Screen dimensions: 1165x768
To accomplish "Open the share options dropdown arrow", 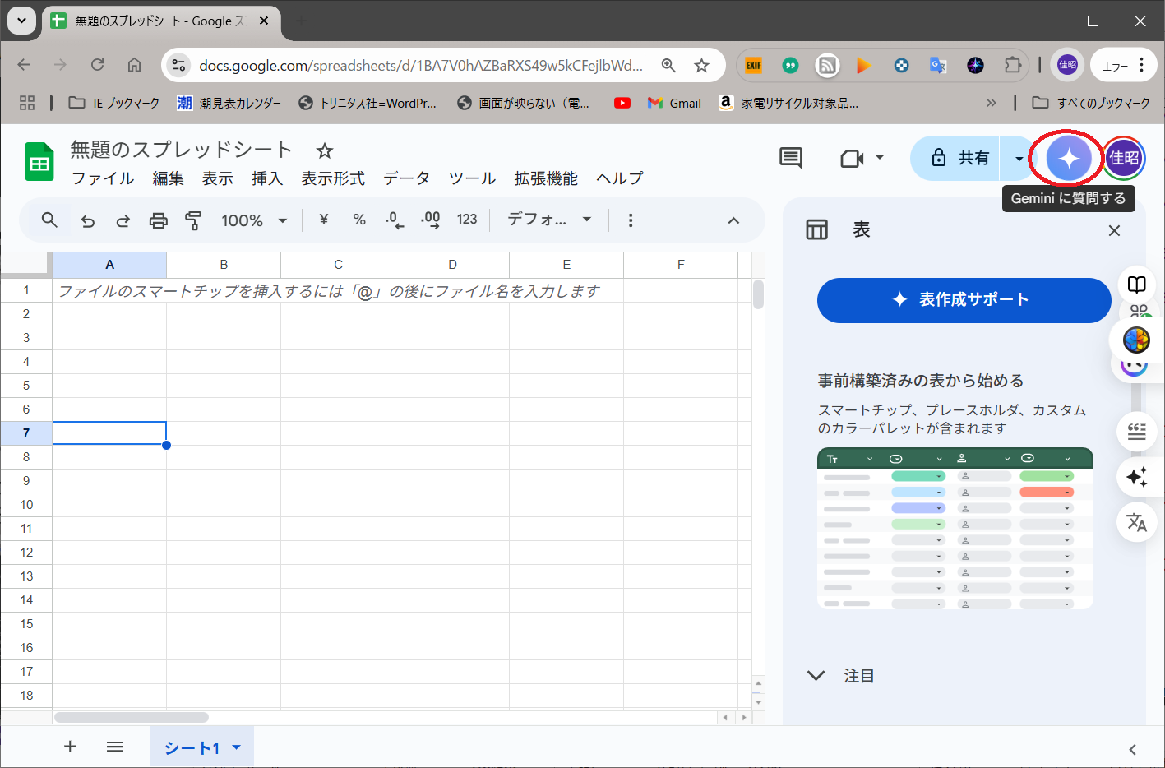I will 1019,158.
